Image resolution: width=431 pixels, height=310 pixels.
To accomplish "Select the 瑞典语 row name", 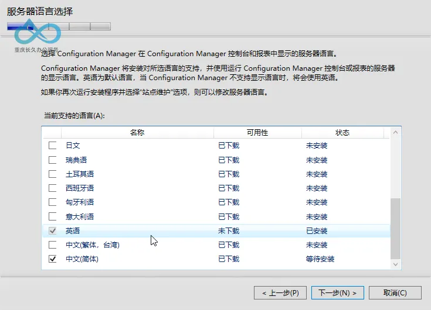I will 76,160.
